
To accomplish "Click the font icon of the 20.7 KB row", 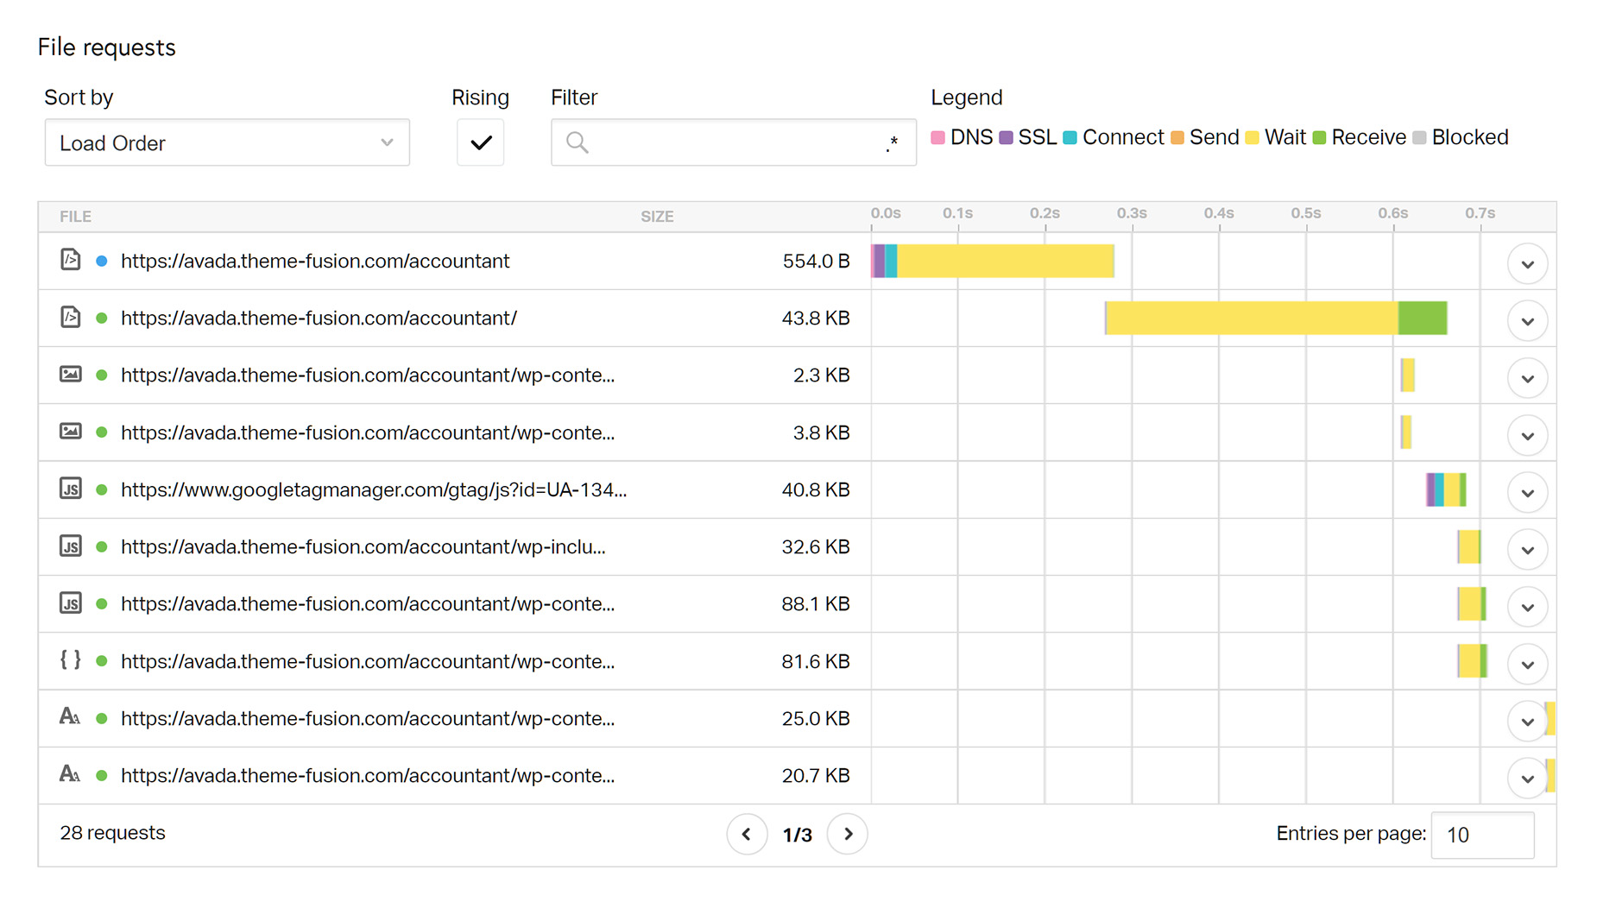I will coord(70,773).
